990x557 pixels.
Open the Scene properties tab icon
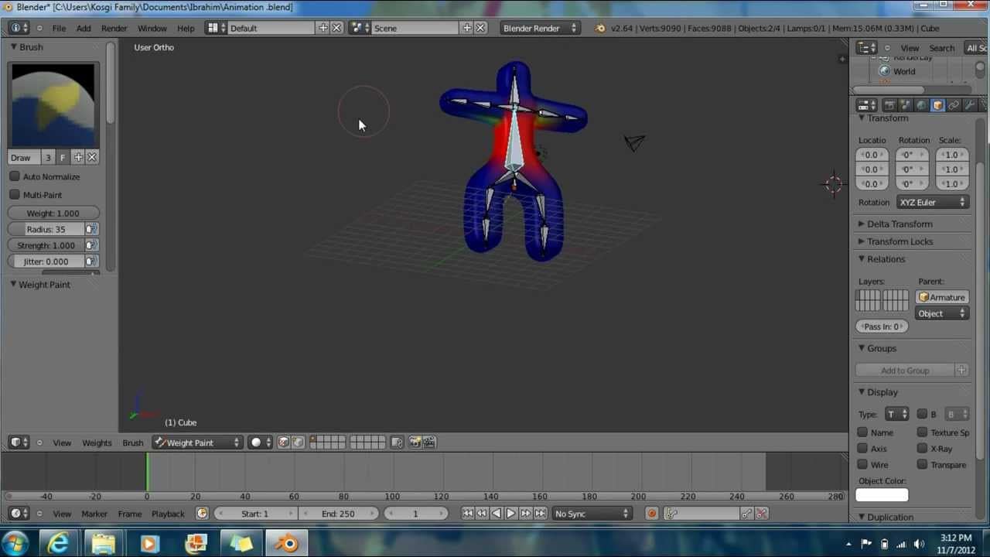pos(906,105)
